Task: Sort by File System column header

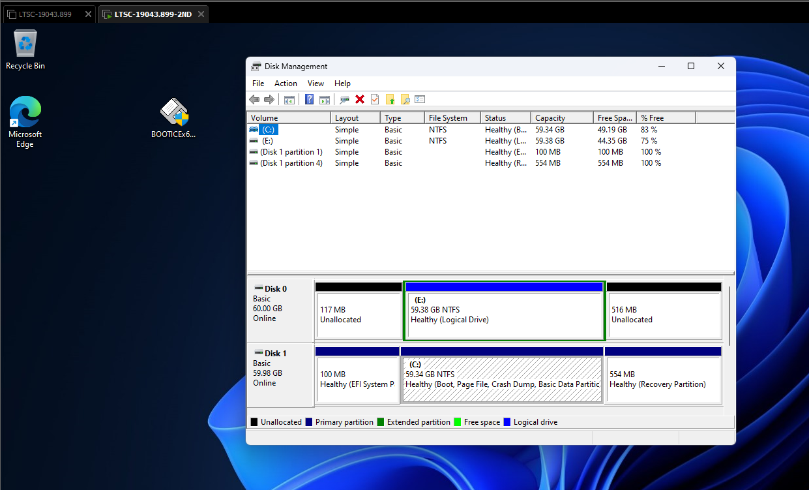Action: 452,118
